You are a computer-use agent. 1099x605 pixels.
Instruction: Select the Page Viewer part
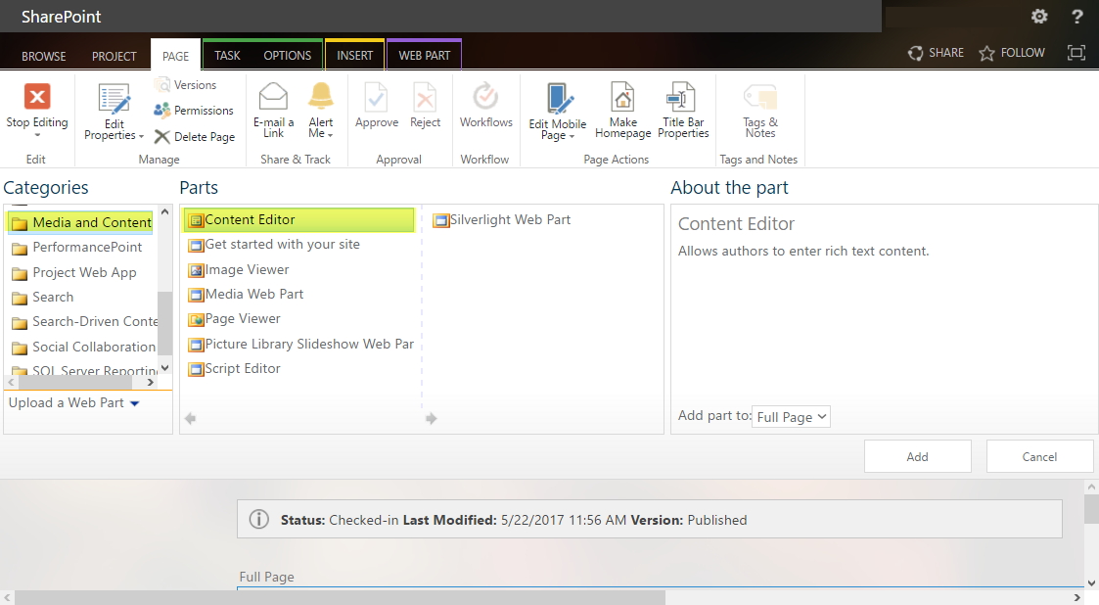[x=234, y=319]
